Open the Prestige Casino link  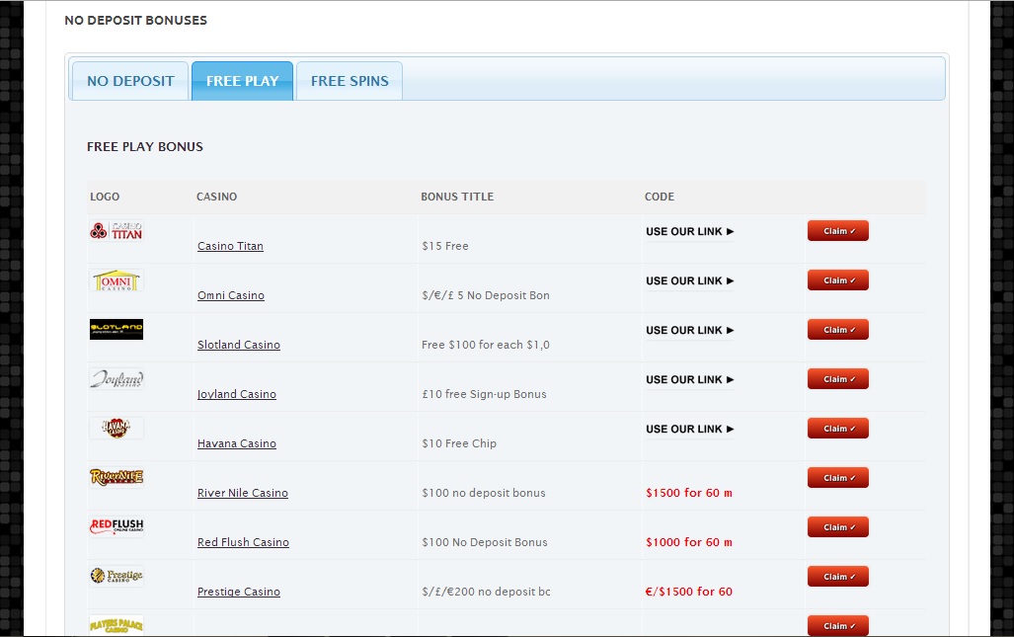(239, 592)
